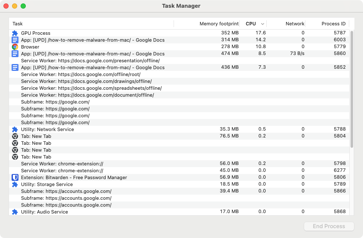Click the CPU value 17.6
The height and width of the screenshot is (238, 363).
point(261,33)
